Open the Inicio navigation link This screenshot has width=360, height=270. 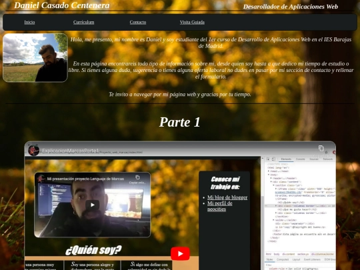29,22
